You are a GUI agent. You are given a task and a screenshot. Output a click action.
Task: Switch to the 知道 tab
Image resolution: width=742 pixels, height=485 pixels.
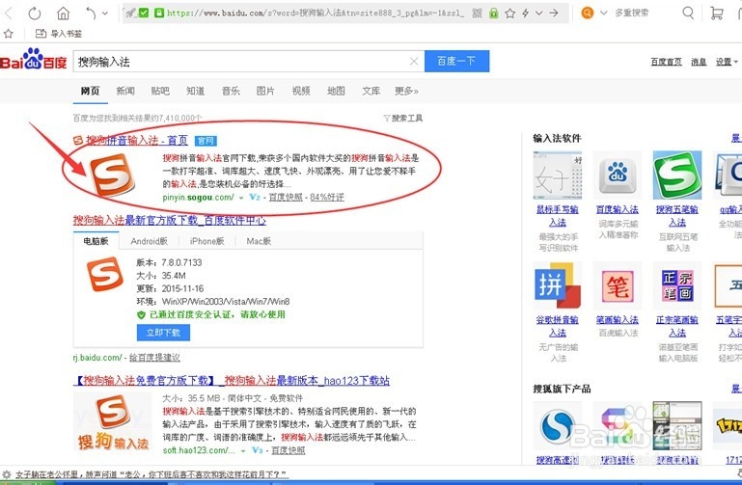[x=196, y=91]
